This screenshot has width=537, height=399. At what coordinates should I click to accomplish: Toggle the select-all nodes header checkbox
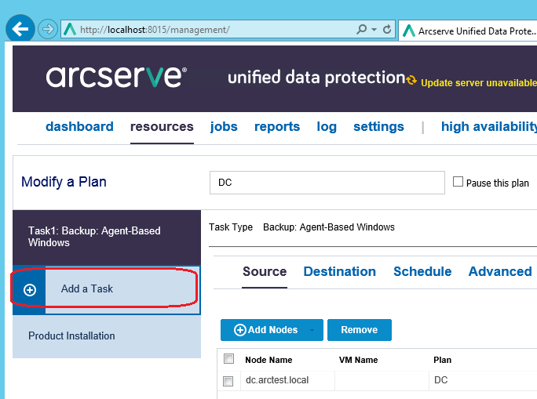pyautogui.click(x=229, y=360)
